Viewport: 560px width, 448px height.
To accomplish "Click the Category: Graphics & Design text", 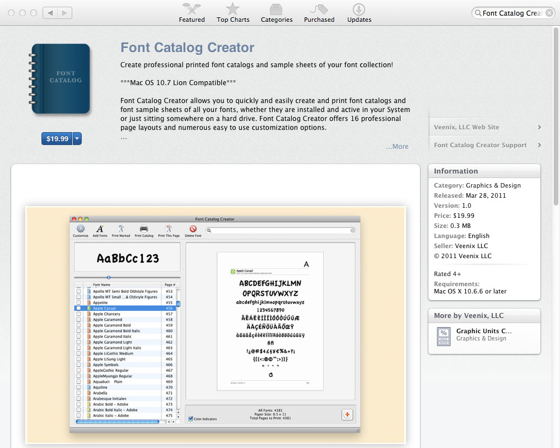I will coord(477,185).
